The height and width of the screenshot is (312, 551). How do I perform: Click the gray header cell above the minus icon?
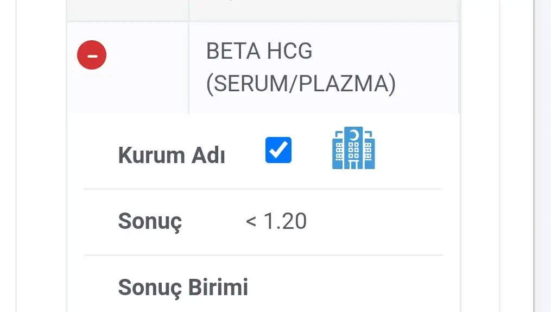pos(128,10)
